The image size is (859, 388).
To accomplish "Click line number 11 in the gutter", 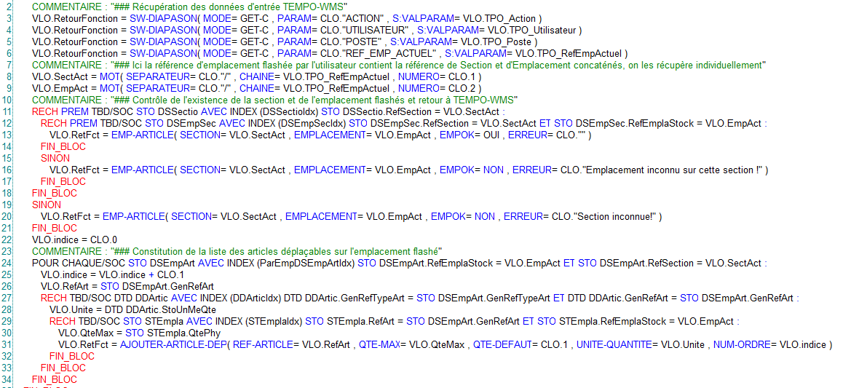I will pos(8,111).
